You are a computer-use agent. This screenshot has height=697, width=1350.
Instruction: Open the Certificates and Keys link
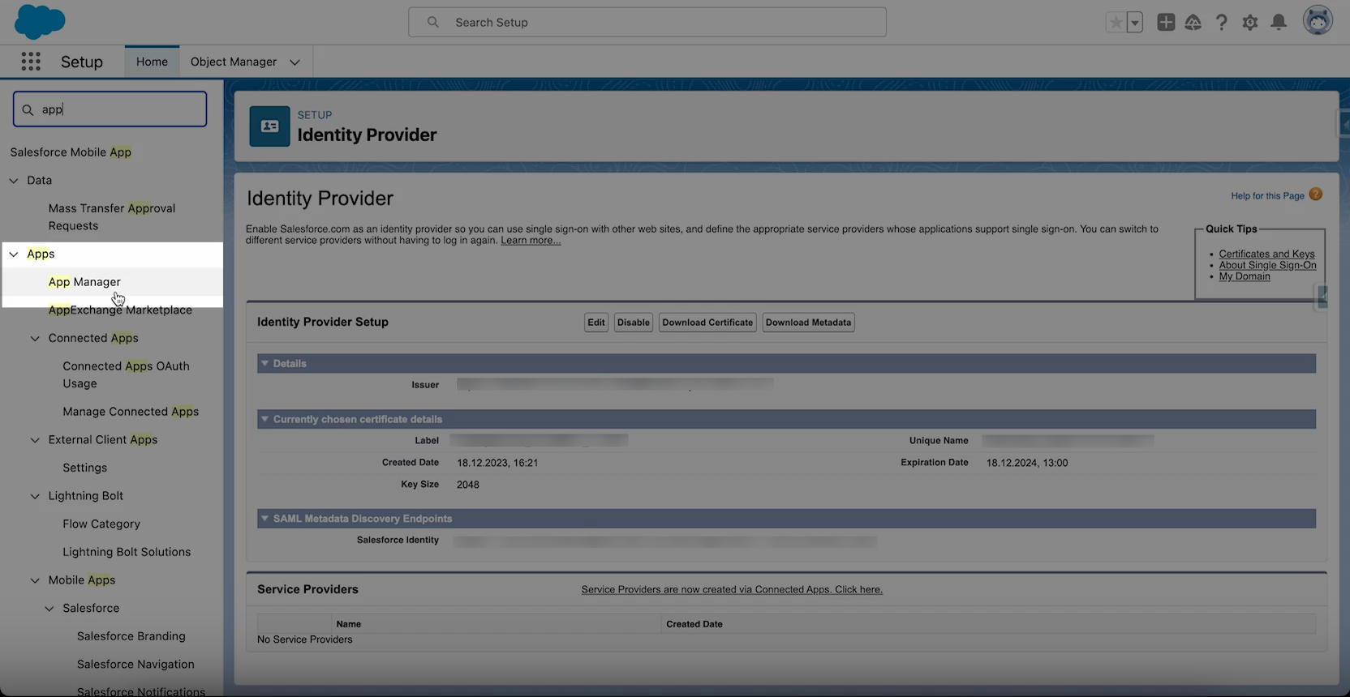tap(1266, 254)
